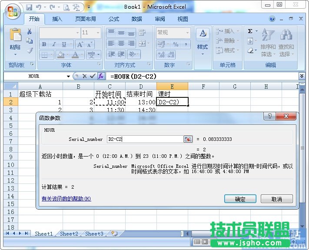
Task: Click the AutoSum sigma icon
Action: [x=250, y=32]
